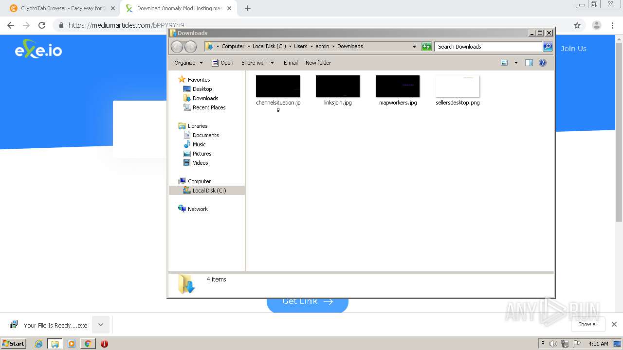Screen dimensions: 623x350
Task: Select Local Disk (C:) in navigation pane
Action: pyautogui.click(x=207, y=191)
